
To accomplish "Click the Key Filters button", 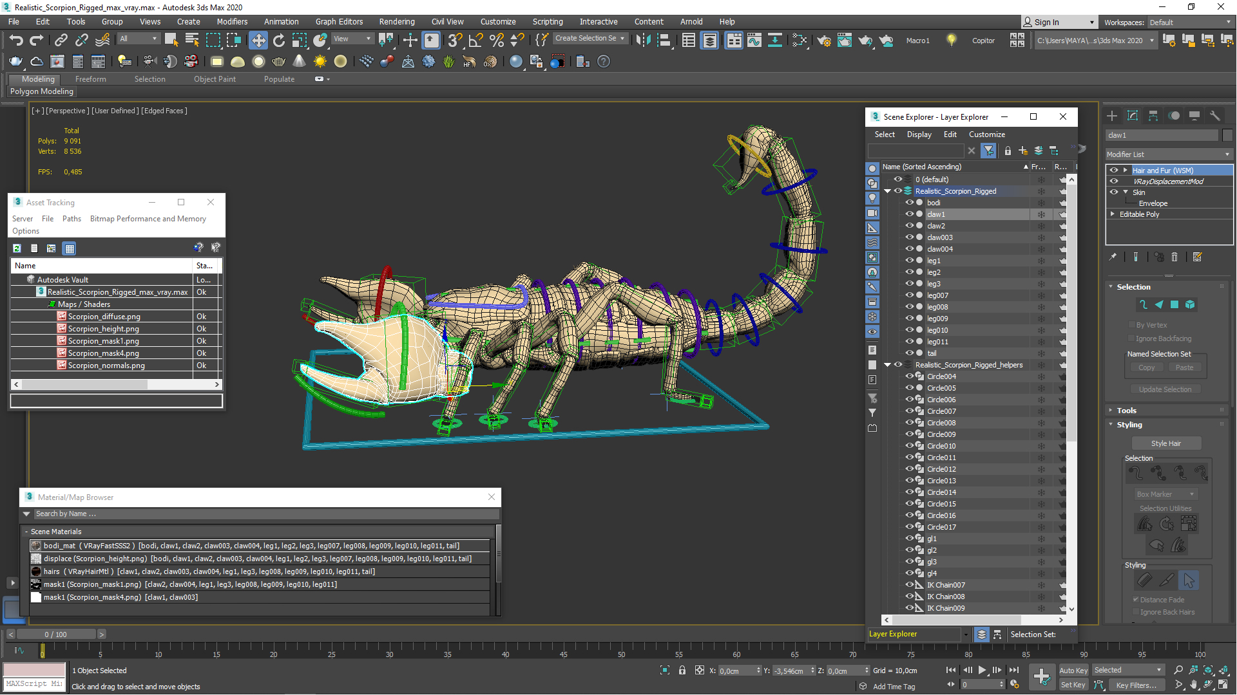I will click(1136, 685).
